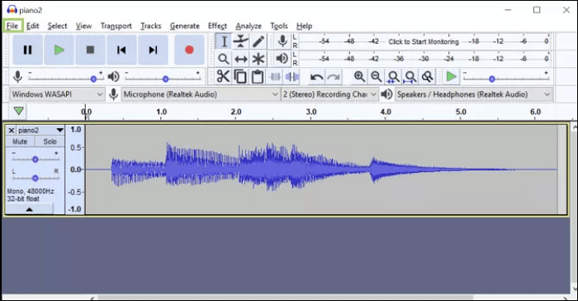Click Silence audio selection icon
The image size is (578, 301).
pos(292,76)
